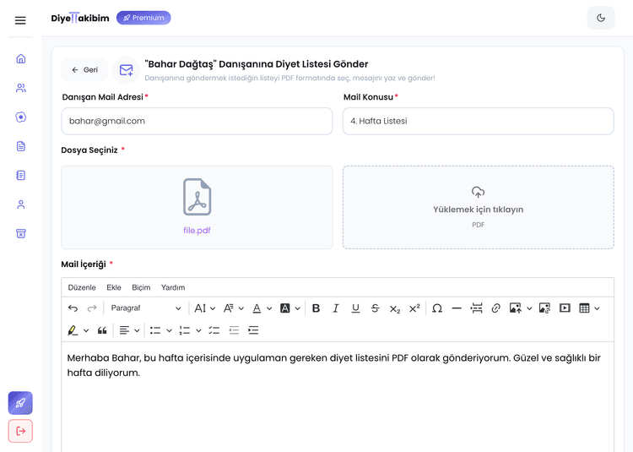Open the font background color picker

point(289,308)
